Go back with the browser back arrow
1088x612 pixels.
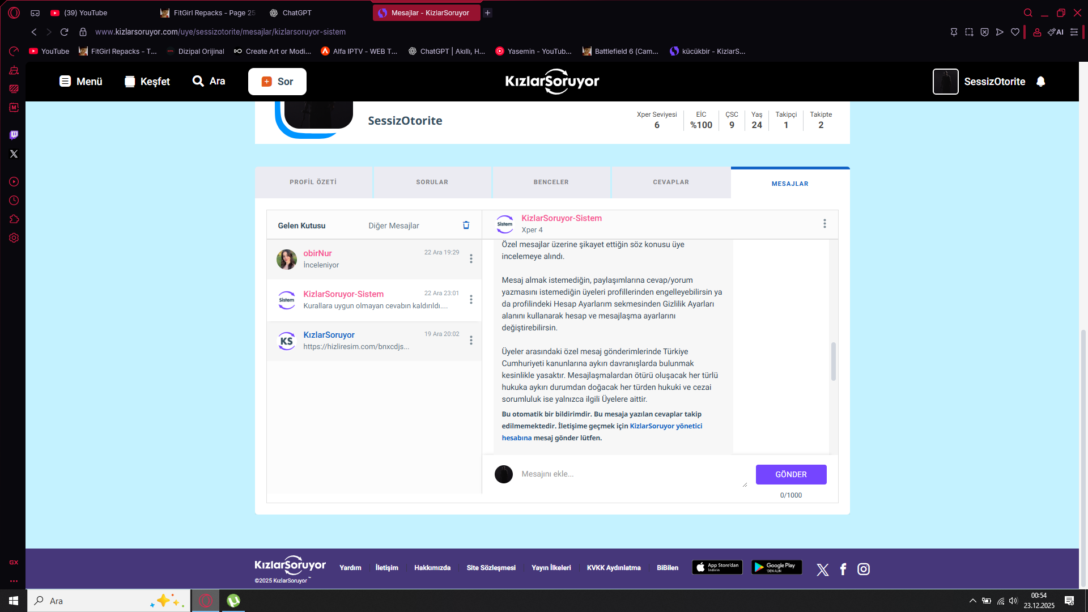point(34,32)
